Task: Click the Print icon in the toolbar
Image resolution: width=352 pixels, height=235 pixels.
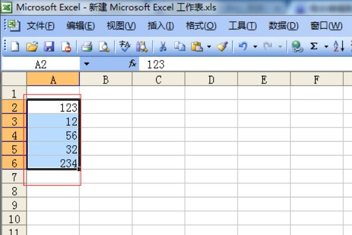Action: (87, 46)
